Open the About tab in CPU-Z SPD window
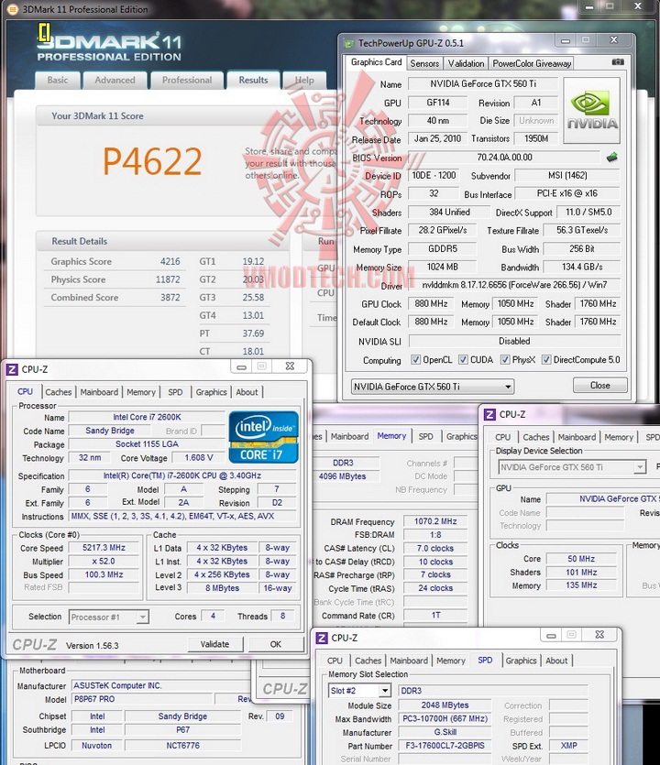This screenshot has height=765, width=660. (x=556, y=661)
